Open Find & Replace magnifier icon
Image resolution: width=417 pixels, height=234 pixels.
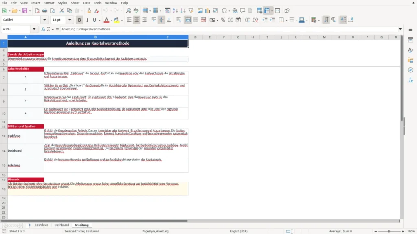click(x=128, y=11)
